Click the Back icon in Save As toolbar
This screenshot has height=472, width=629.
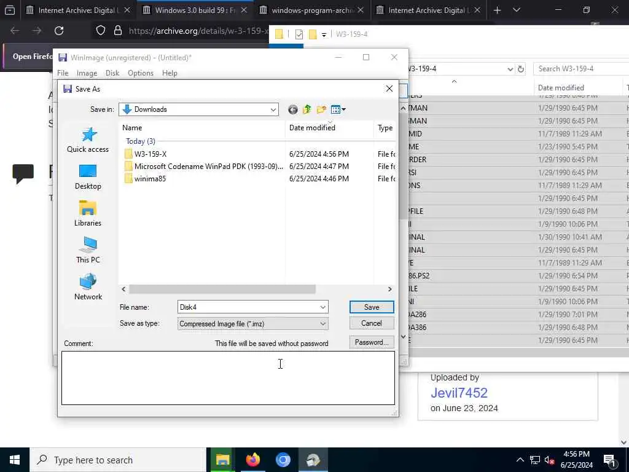293,109
